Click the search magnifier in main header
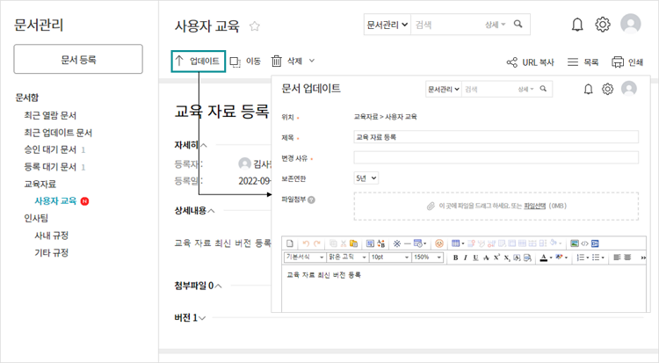 [518, 25]
